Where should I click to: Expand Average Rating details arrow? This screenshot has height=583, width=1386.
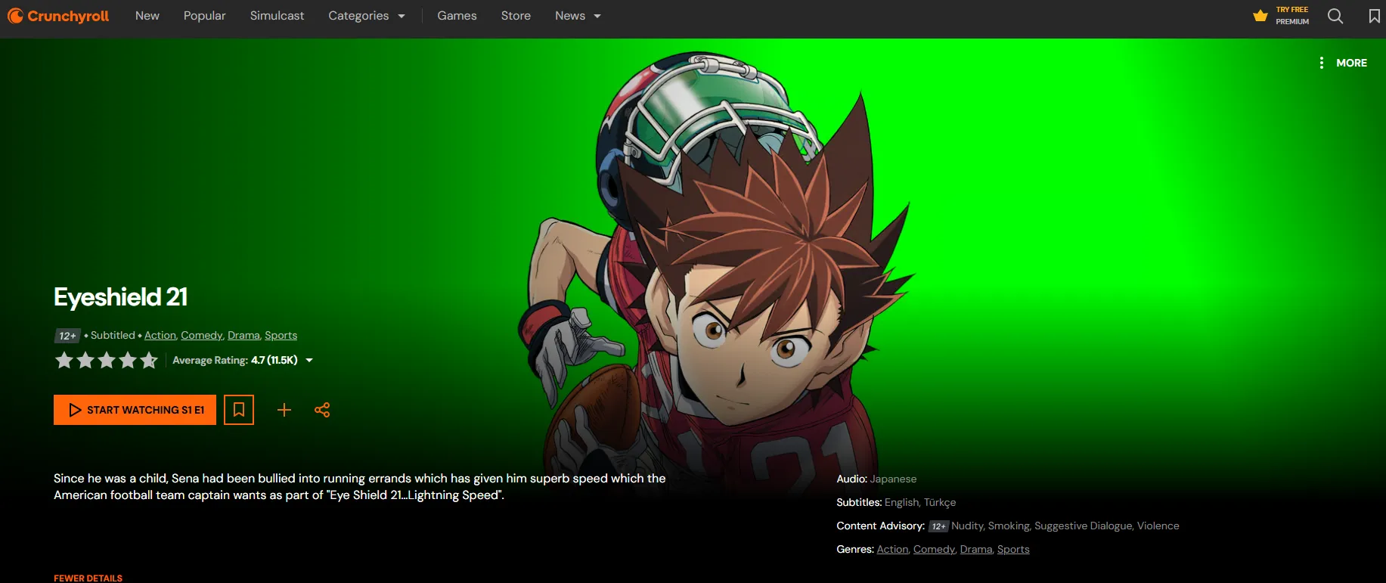[x=309, y=361]
